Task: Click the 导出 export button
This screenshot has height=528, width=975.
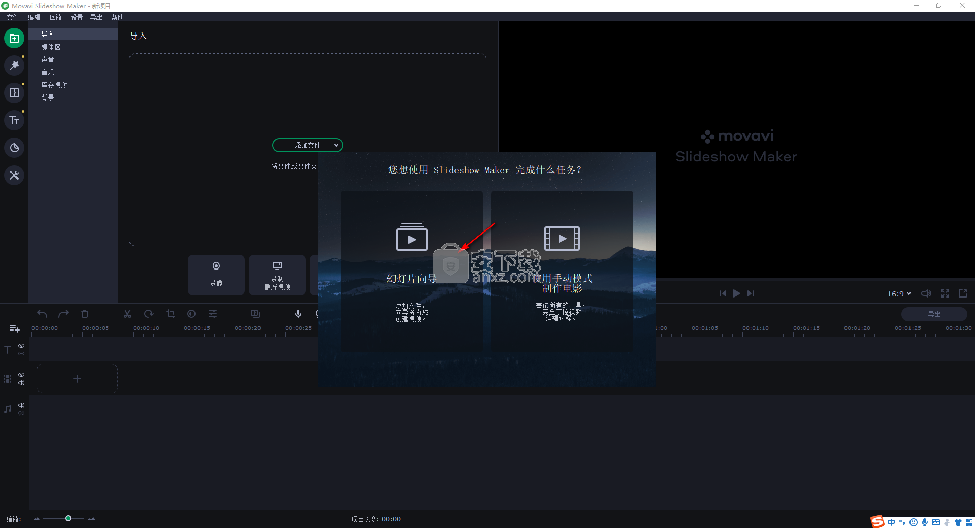Action: (934, 314)
